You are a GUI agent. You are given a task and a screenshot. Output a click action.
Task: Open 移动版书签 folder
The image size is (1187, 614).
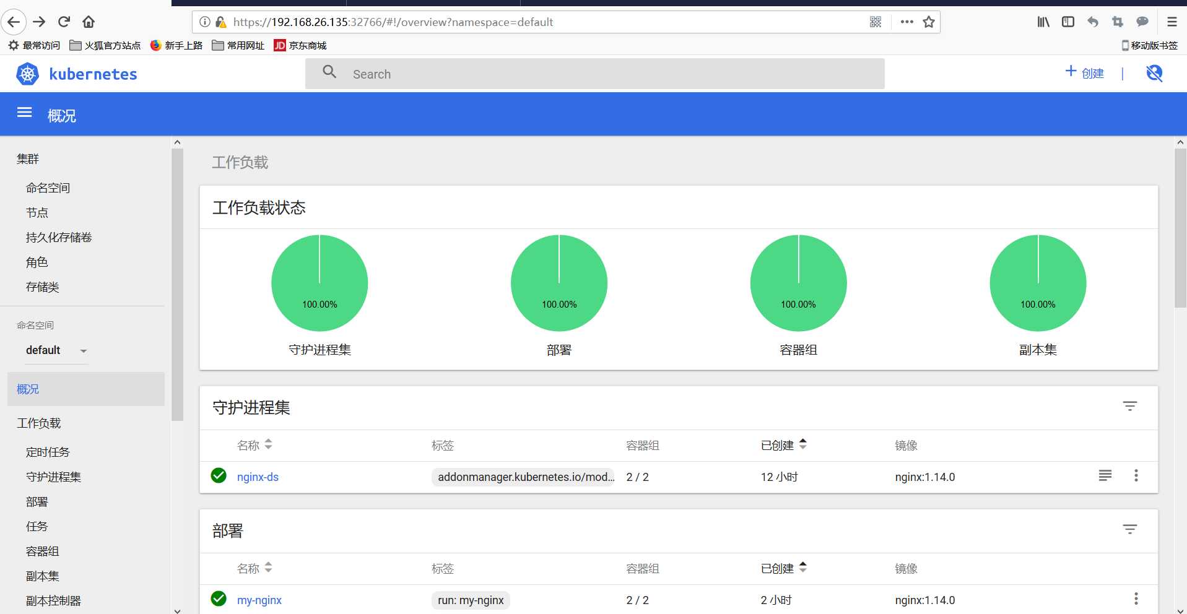tap(1150, 45)
